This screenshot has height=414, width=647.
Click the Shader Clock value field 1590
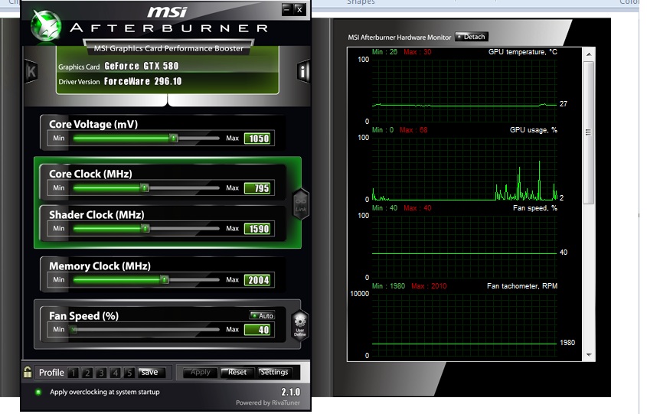[x=258, y=229]
